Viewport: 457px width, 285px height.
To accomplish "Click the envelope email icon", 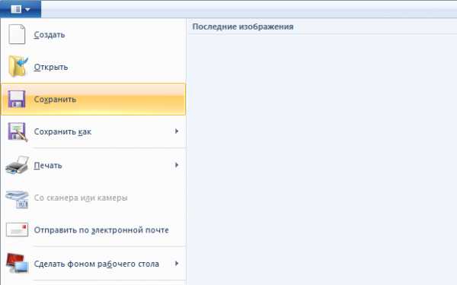I will coord(18,230).
